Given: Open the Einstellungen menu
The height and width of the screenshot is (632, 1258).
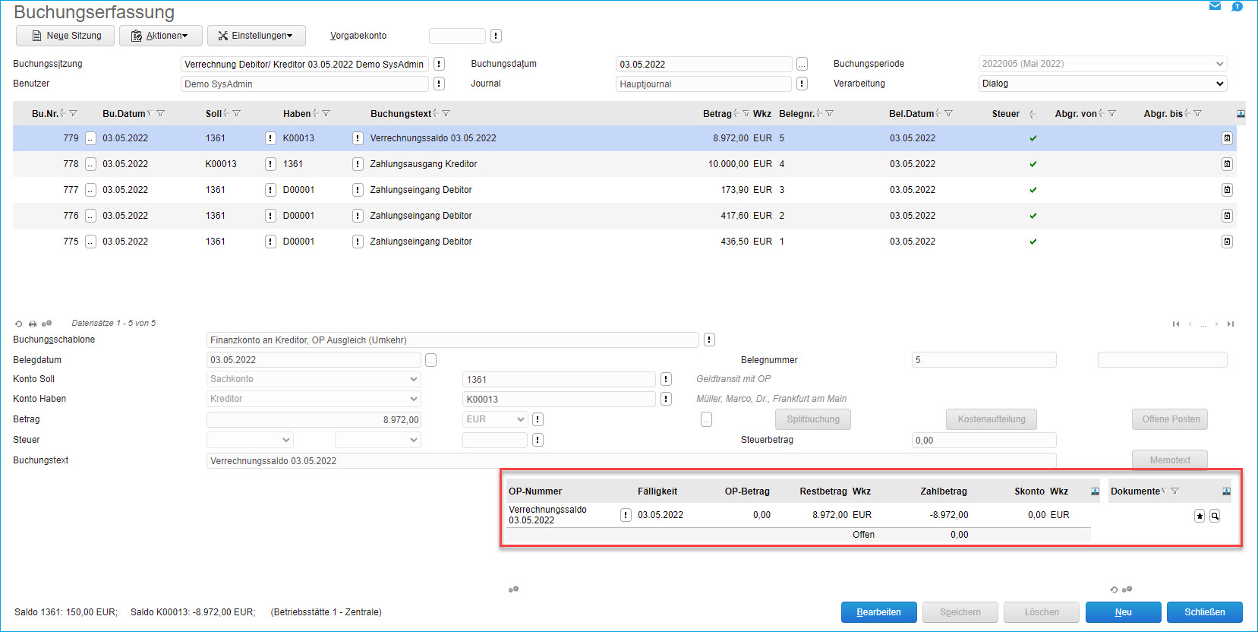Looking at the screenshot, I should click(256, 36).
